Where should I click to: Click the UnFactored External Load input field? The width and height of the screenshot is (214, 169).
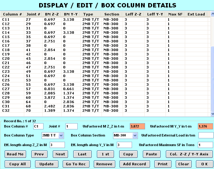tap(206, 135)
